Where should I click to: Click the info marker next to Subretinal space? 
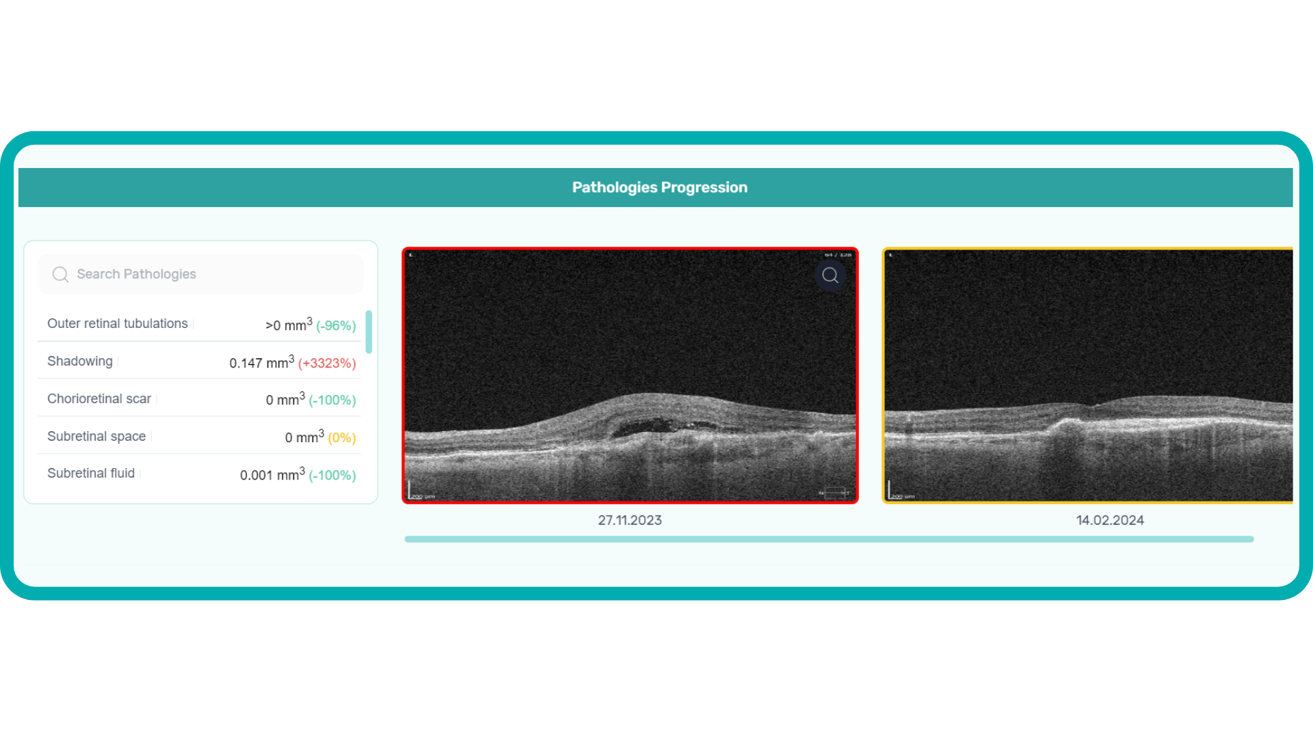(x=152, y=437)
